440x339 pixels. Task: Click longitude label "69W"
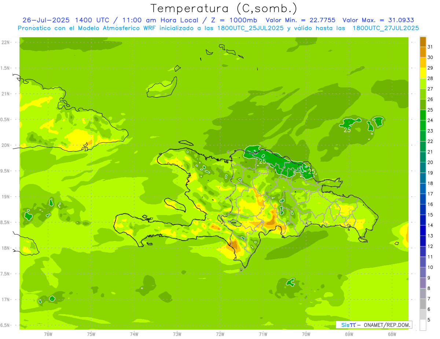(x=349, y=334)
